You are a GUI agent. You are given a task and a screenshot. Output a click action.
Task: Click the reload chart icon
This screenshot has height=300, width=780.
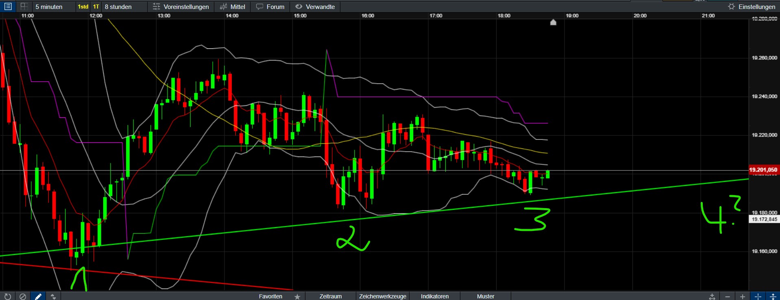tap(7, 296)
